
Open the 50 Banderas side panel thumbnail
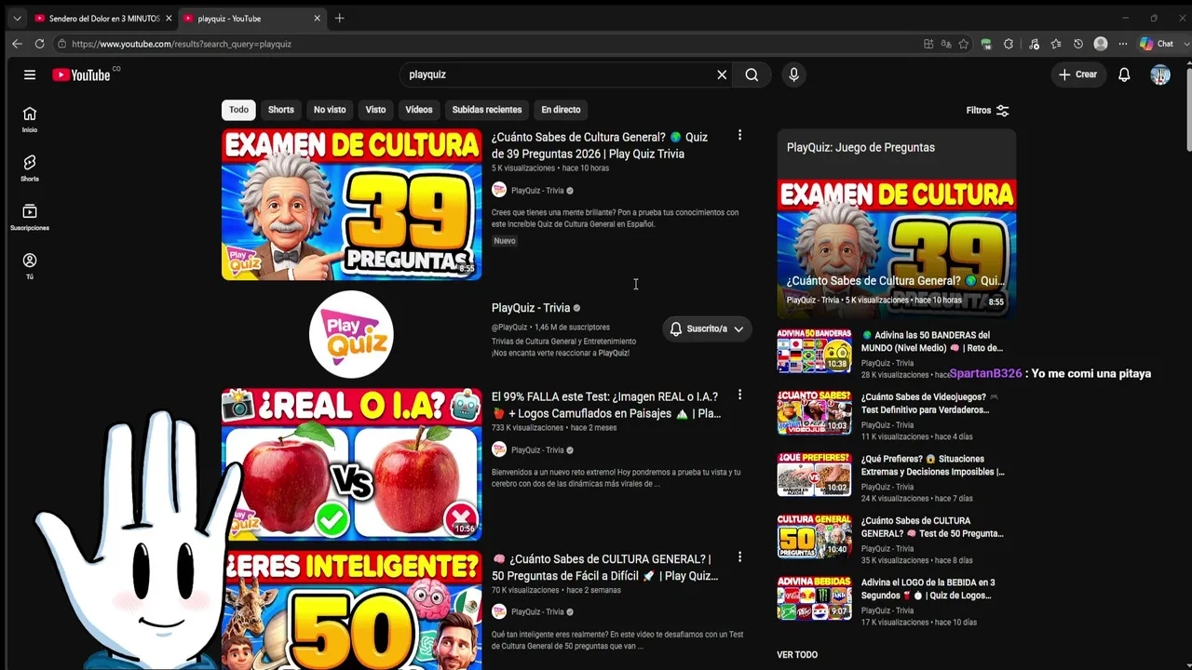click(x=815, y=351)
